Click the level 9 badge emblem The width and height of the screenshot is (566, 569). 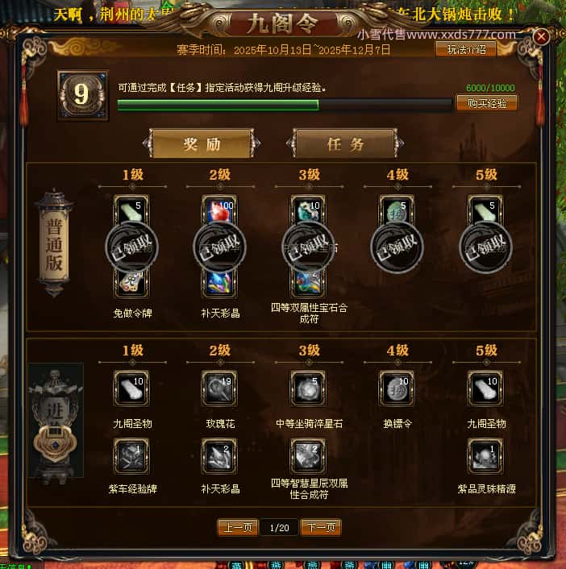[83, 95]
